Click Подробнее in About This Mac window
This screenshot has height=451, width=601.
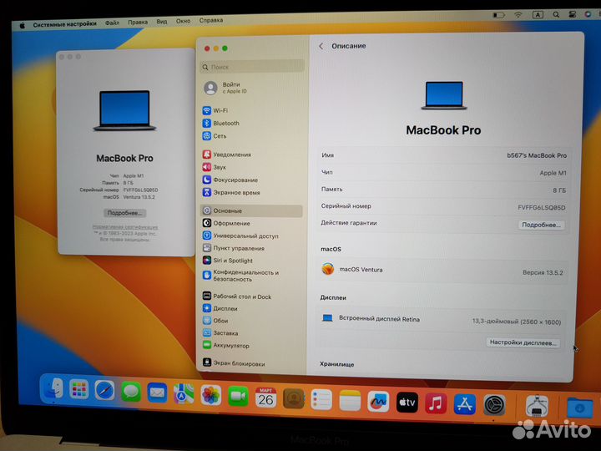click(x=124, y=213)
